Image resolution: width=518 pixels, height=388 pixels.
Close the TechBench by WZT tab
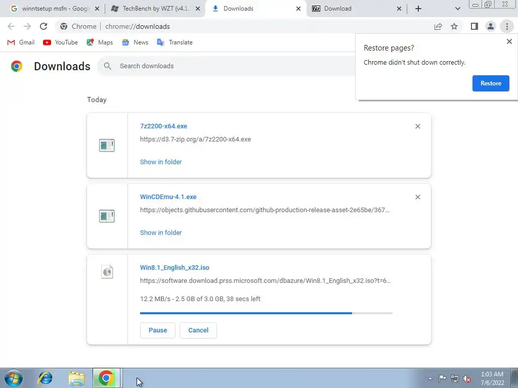198,9
